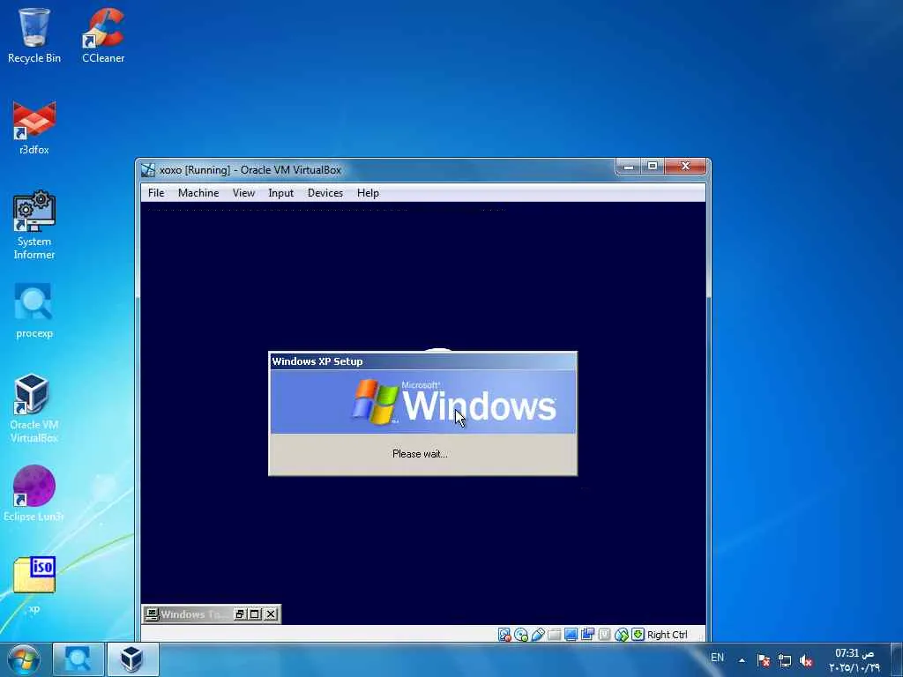Viewport: 903px width, 677px height.
Task: Close the VirtualBox window
Action: [685, 167]
